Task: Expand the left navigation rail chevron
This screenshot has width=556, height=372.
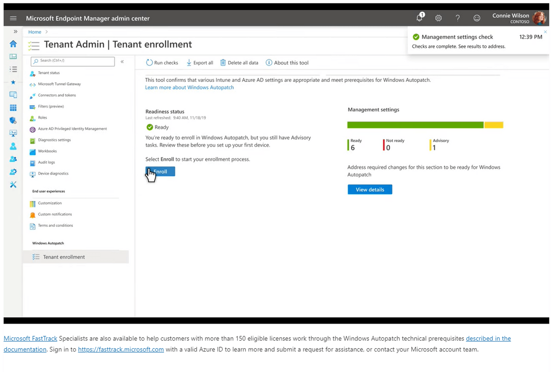Action: point(15,31)
